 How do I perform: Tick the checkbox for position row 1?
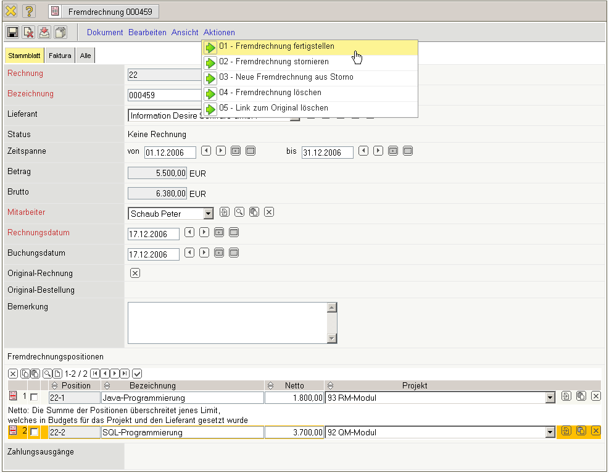coord(35,398)
